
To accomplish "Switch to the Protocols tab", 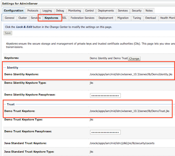I will tap(33, 11).
